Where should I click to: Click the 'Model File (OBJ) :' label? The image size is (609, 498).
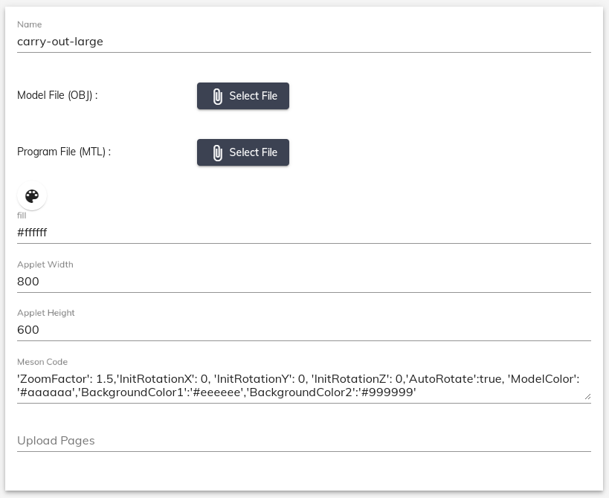coord(57,95)
